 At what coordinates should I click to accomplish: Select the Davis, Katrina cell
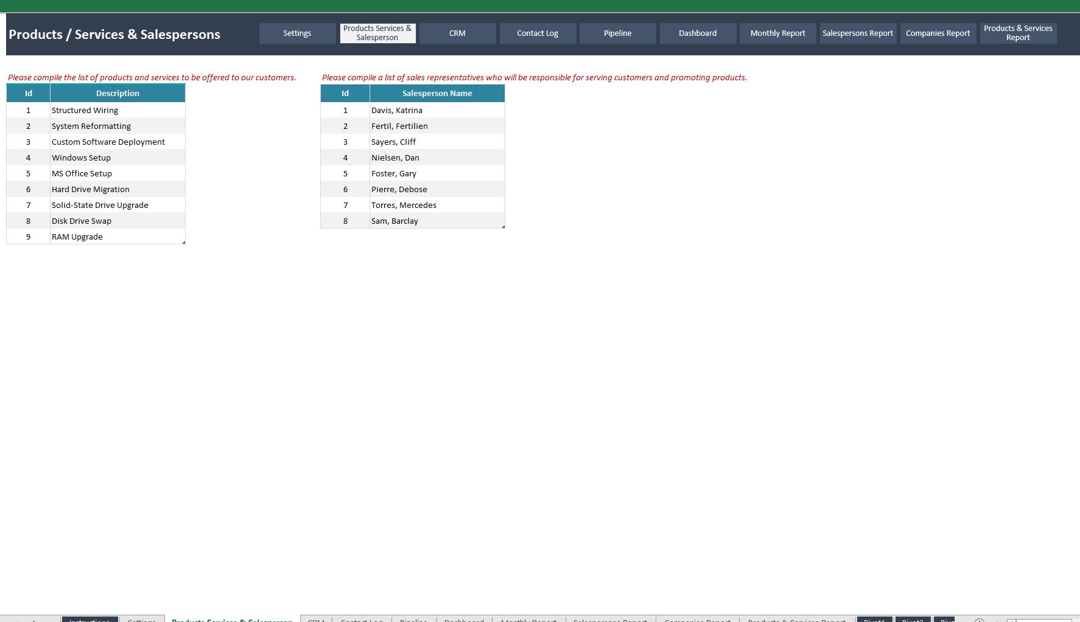(x=397, y=111)
